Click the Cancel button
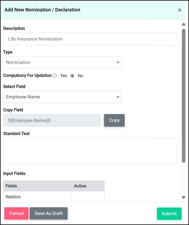 click(x=16, y=213)
